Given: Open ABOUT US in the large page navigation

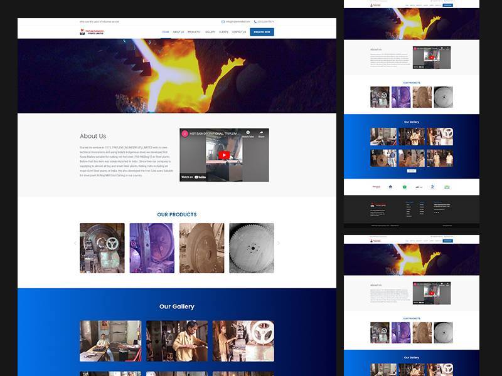Looking at the screenshot, I should 178,32.
